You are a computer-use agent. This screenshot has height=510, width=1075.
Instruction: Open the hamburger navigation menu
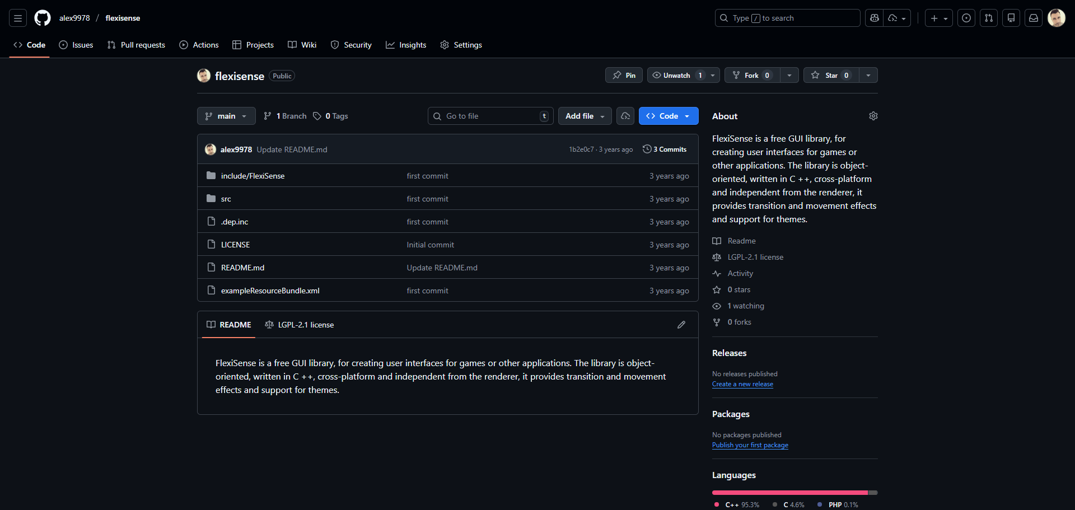[x=18, y=18]
